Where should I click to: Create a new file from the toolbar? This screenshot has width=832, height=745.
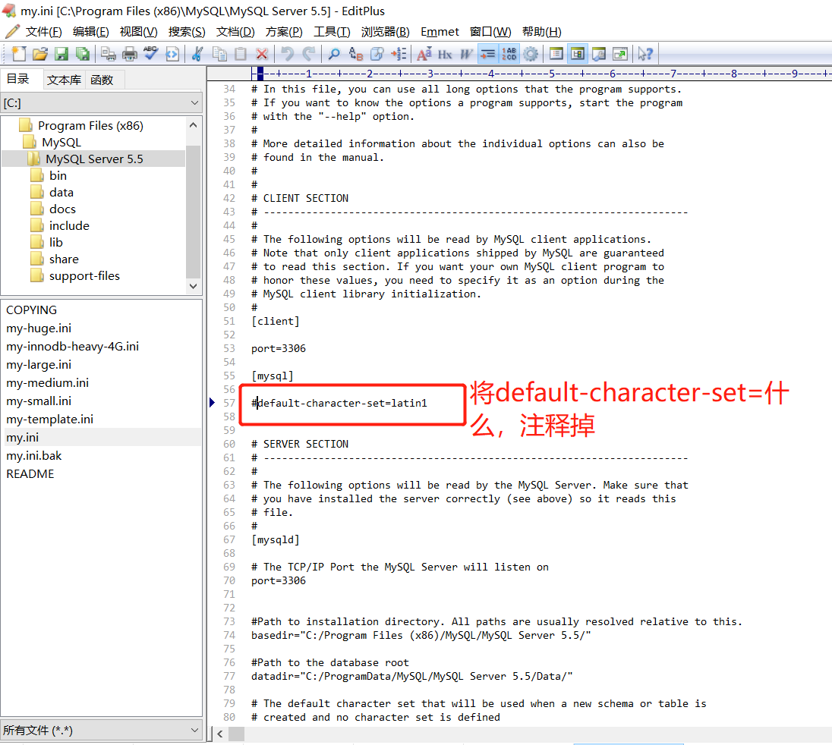click(x=19, y=54)
